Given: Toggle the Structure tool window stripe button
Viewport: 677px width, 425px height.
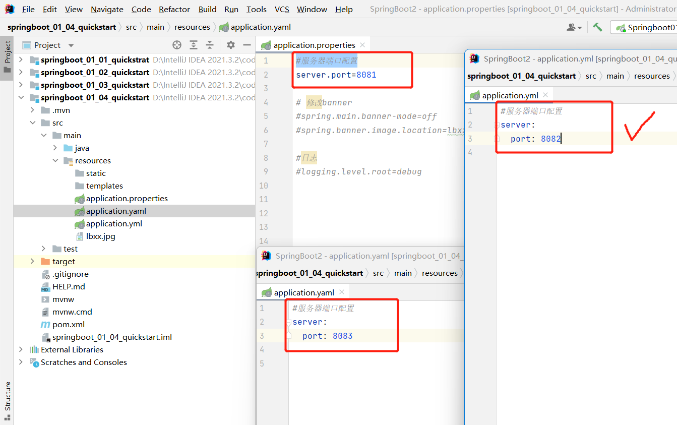Looking at the screenshot, I should [x=7, y=400].
